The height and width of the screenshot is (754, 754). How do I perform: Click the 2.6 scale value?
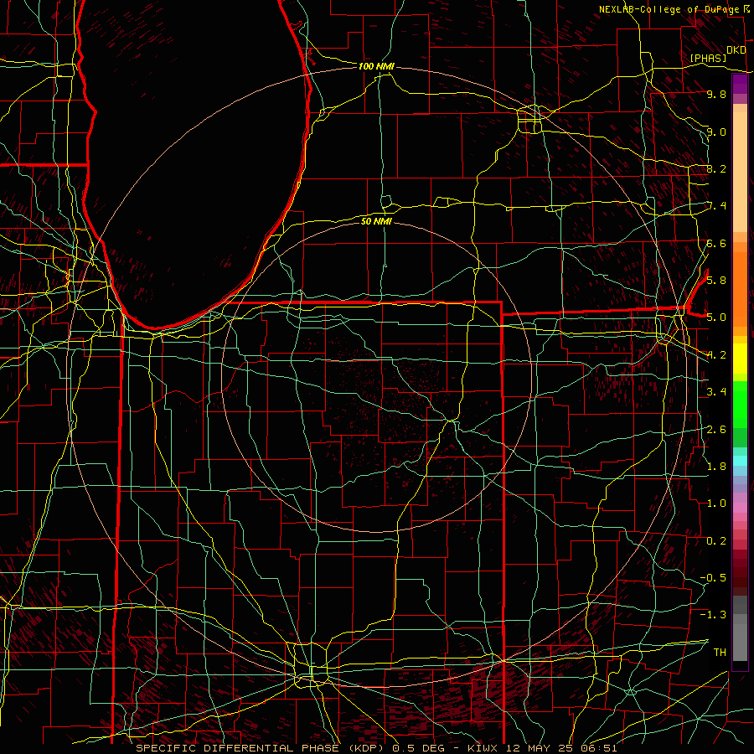(x=716, y=429)
